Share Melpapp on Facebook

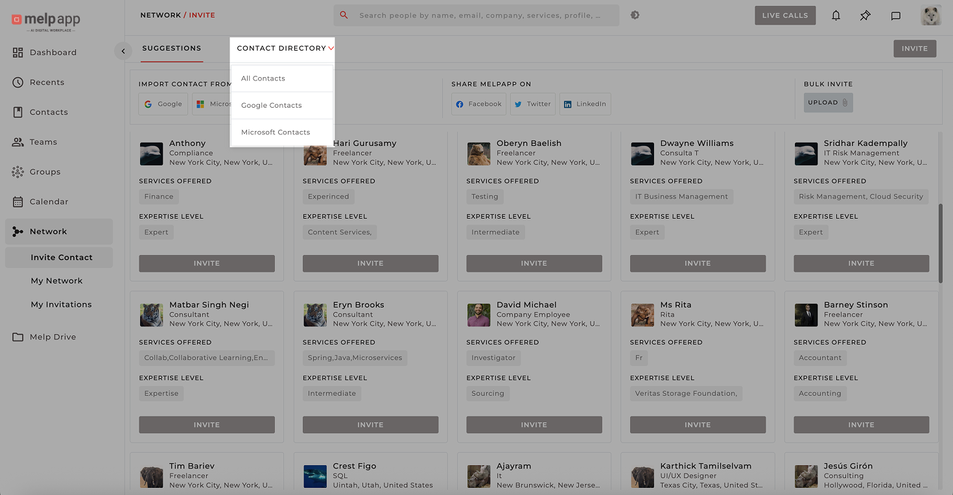click(x=478, y=104)
